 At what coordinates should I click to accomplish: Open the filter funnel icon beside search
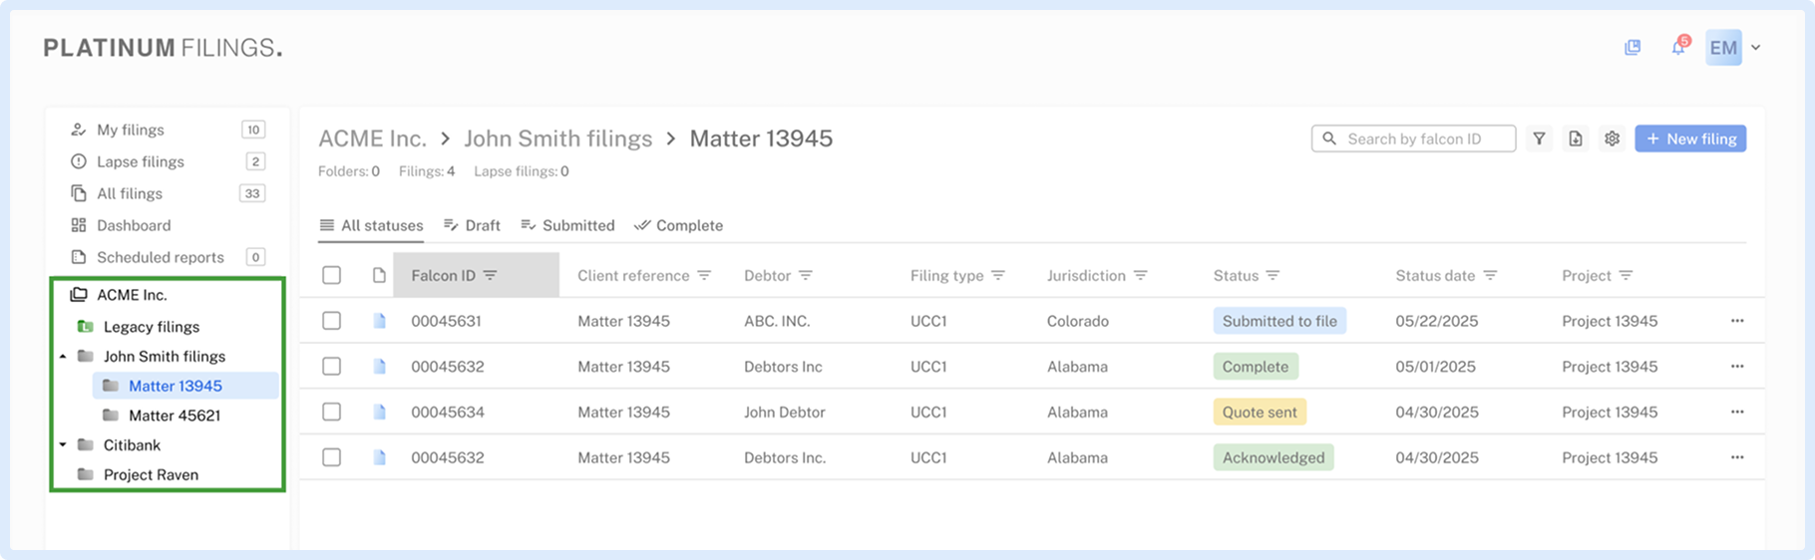tap(1539, 139)
